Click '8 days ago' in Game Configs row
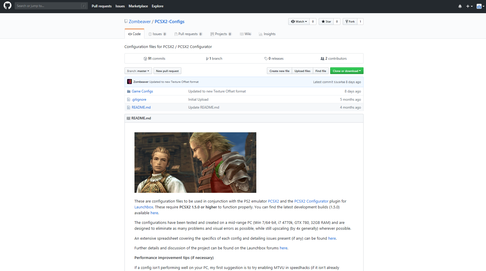Viewport: 486px width, 271px height. [353, 91]
